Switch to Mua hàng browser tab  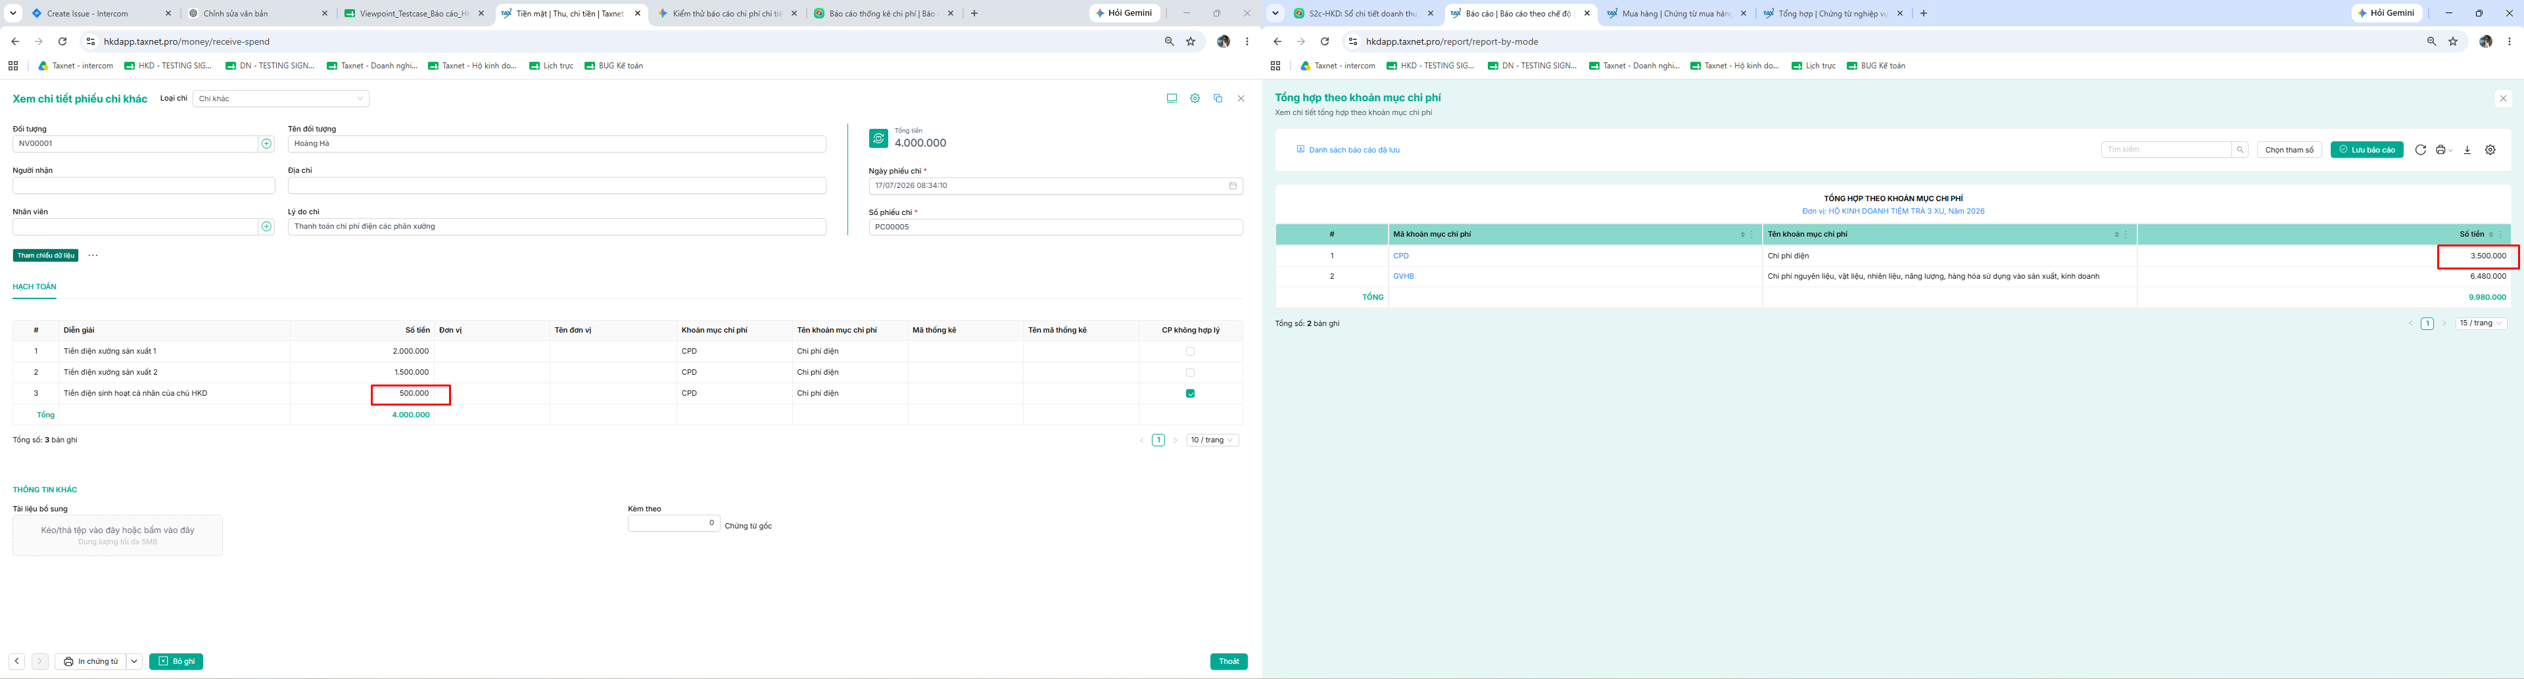click(1677, 14)
